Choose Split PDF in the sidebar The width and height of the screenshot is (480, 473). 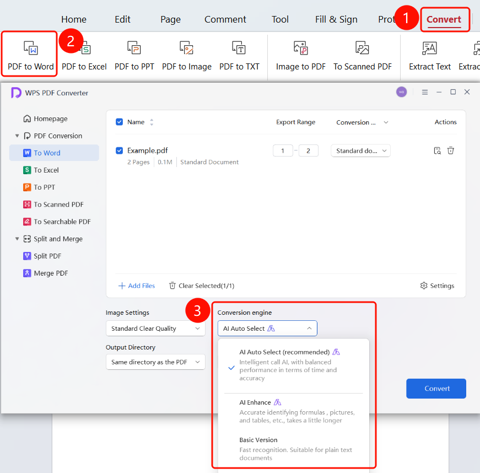(42, 256)
